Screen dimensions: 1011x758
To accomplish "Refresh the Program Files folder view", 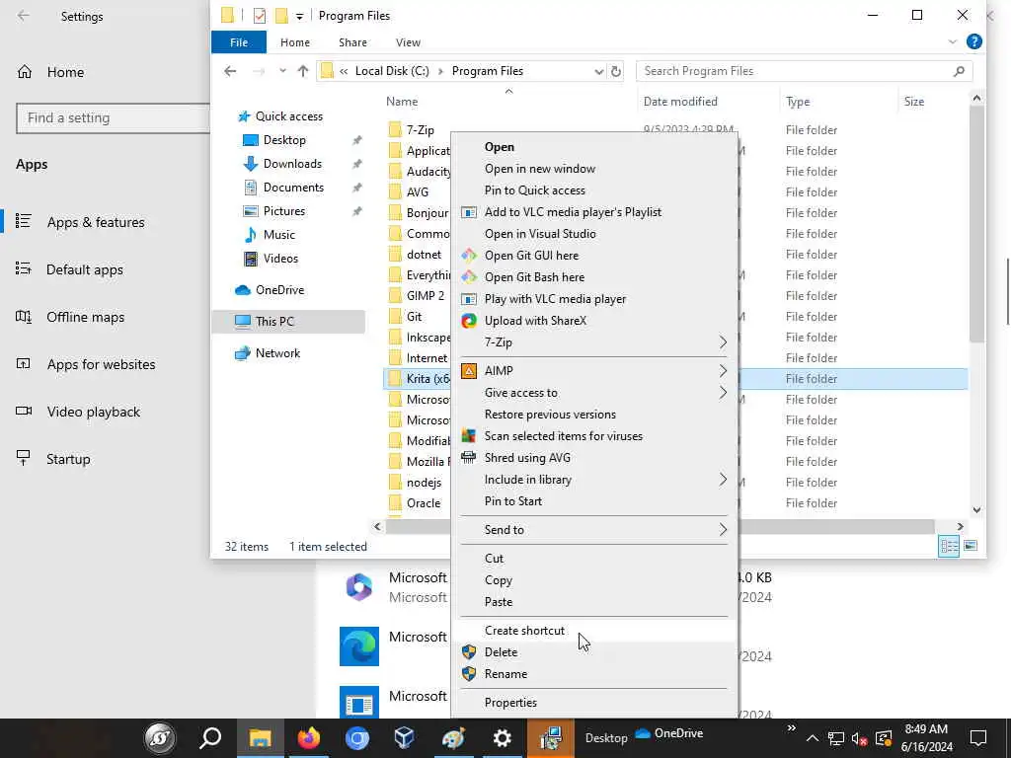I will (x=616, y=71).
